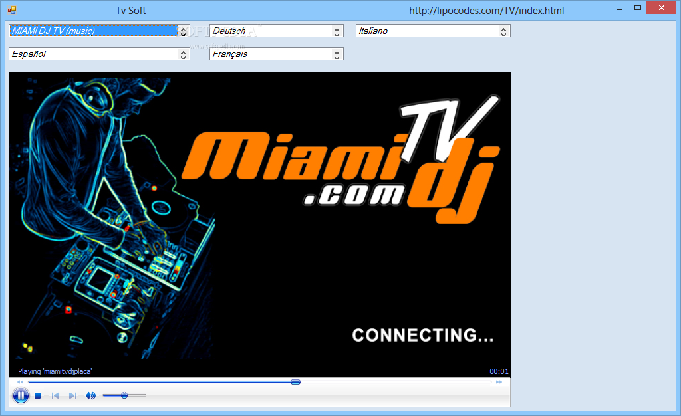The height and width of the screenshot is (416, 681).
Task: Click the fast forward arrows on seek bar
Action: point(499,382)
